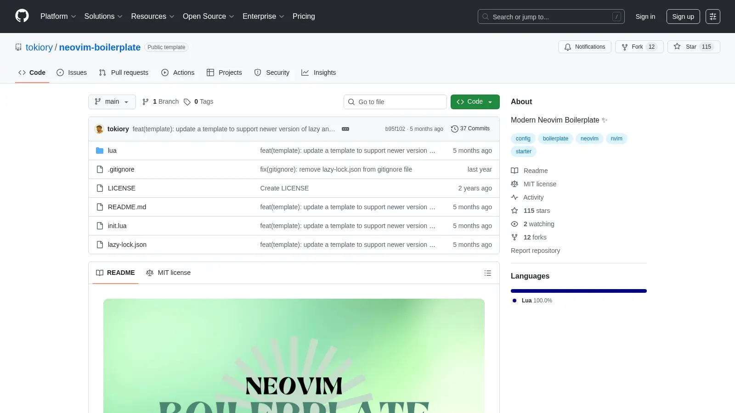The width and height of the screenshot is (735, 413).
Task: Select the Code tab
Action: point(32,73)
